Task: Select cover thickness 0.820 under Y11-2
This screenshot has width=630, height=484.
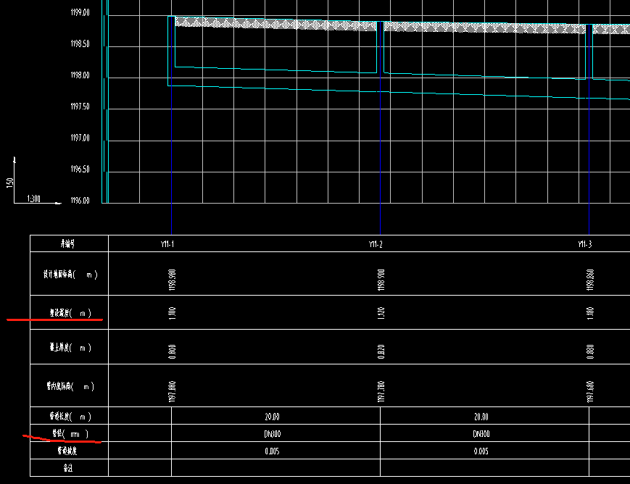Action: 381,351
